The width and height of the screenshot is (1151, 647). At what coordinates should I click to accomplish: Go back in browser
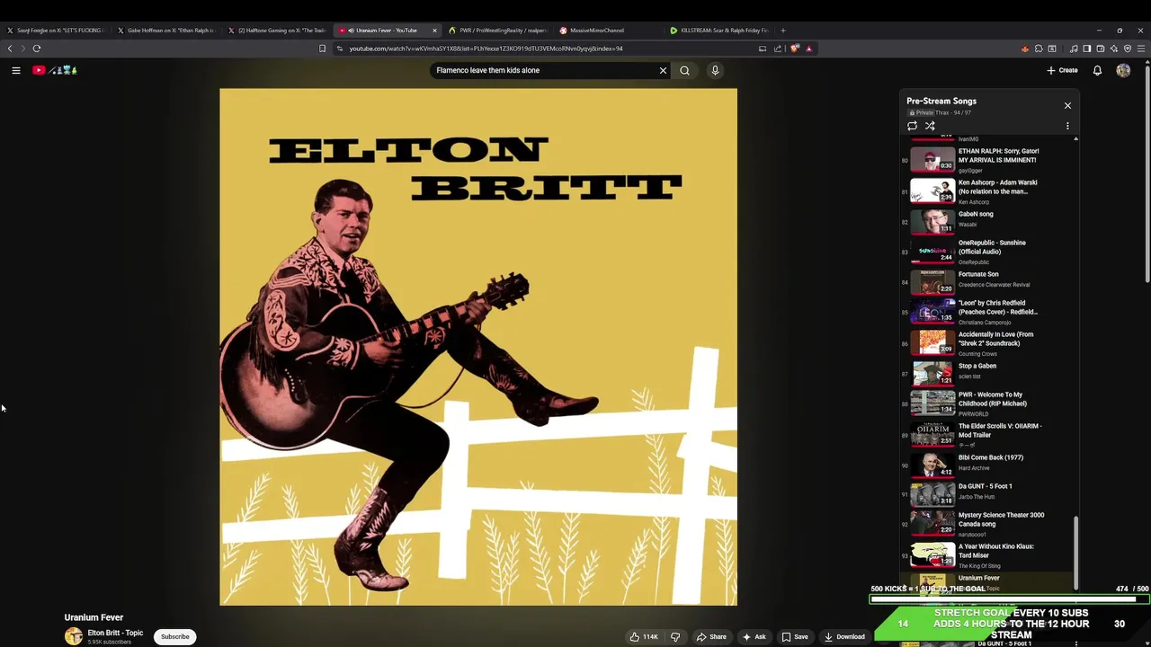coord(10,49)
